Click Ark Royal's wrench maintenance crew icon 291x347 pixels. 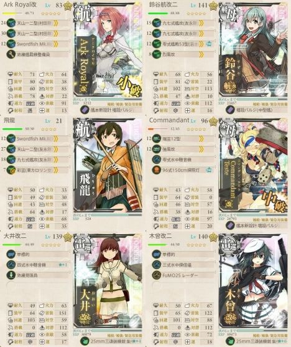(11, 54)
